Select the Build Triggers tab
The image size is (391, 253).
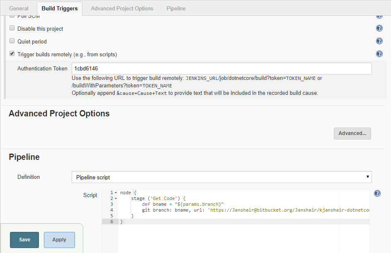[60, 8]
